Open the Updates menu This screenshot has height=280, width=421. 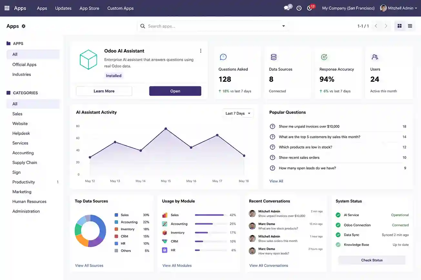coord(63,8)
